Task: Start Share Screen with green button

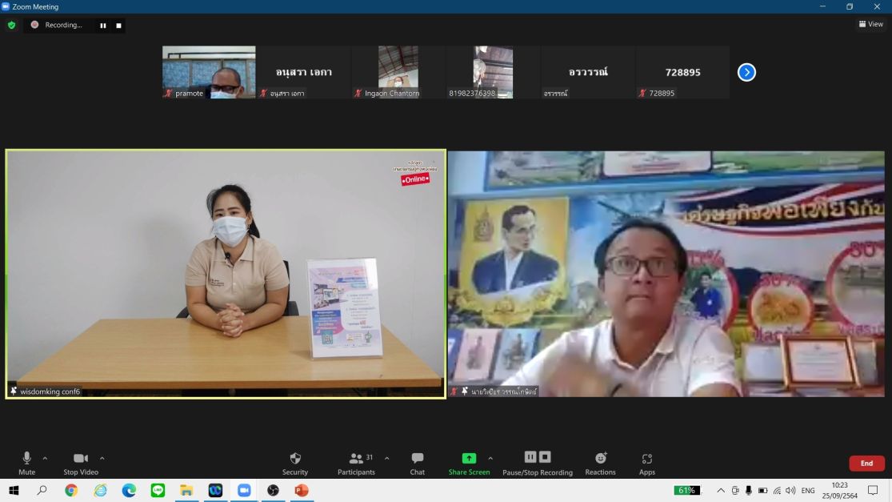Action: (469, 463)
